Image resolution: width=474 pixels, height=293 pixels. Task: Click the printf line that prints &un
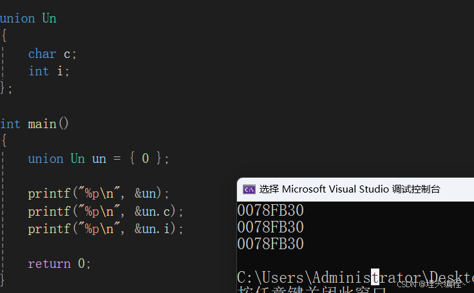pyautogui.click(x=99, y=194)
